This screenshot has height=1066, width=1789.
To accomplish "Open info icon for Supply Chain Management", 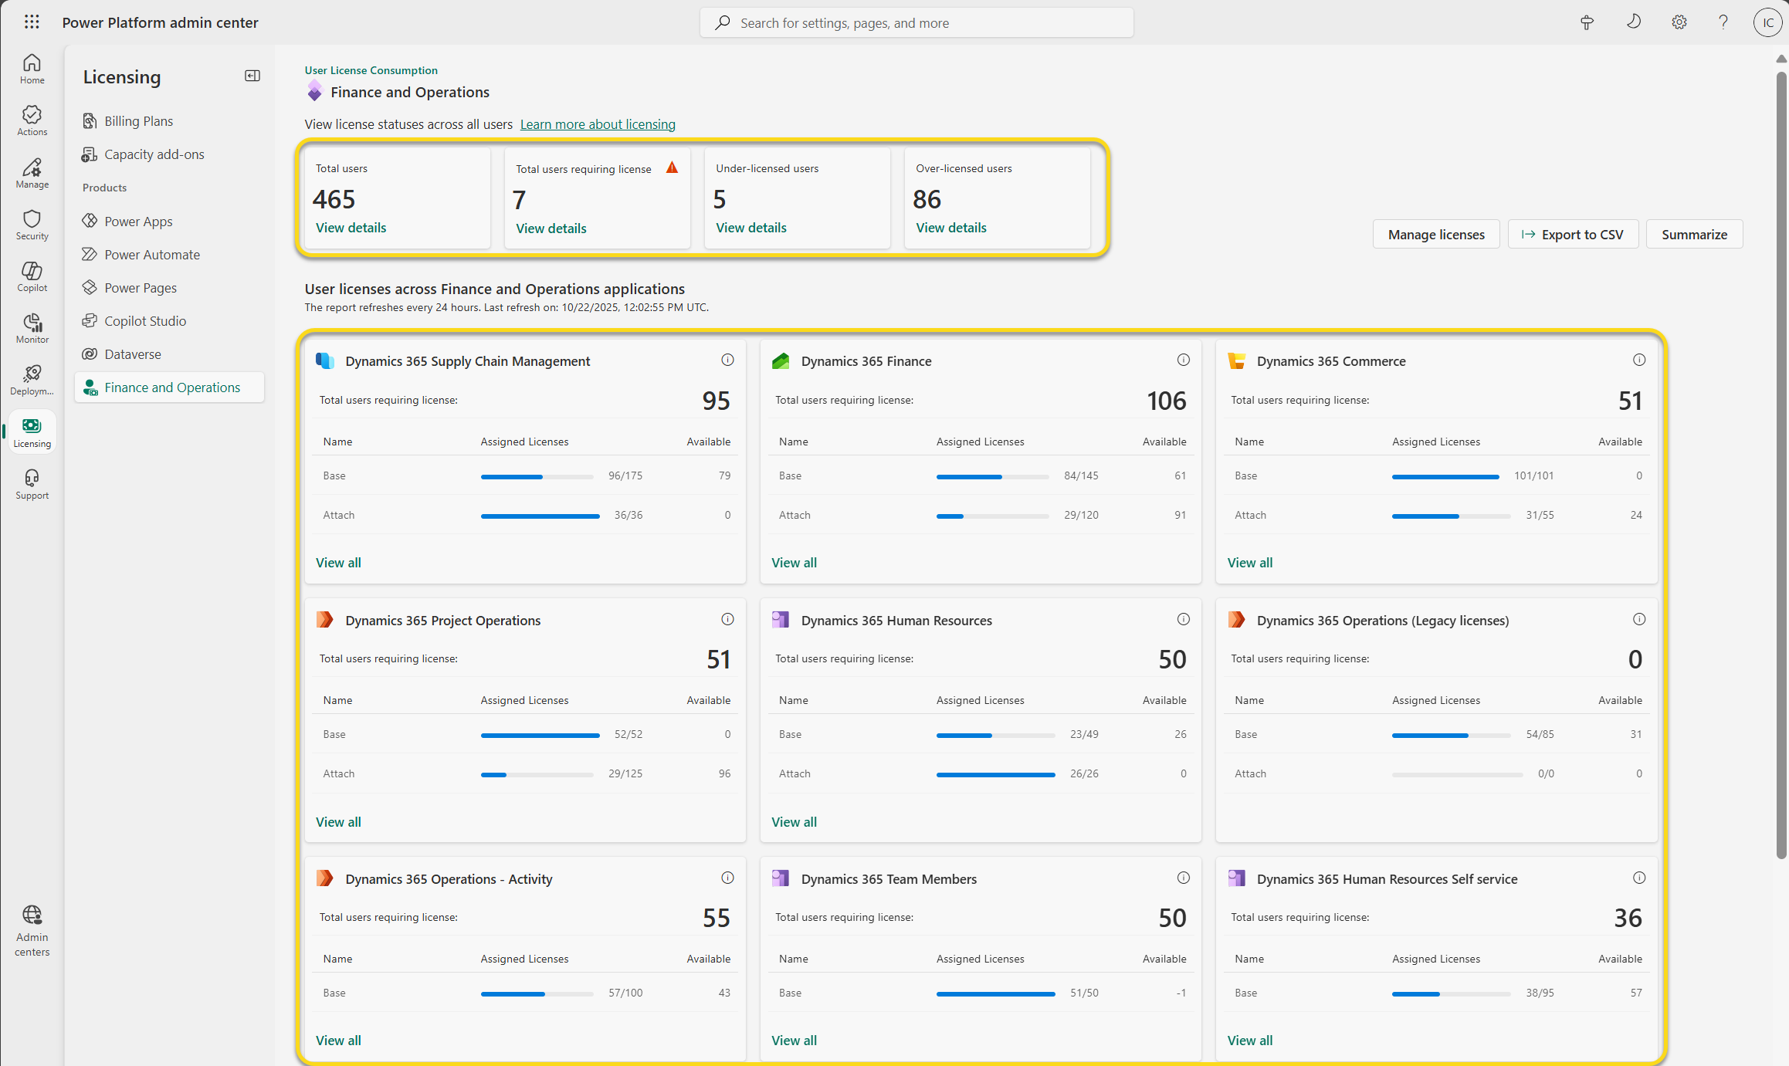I will click(x=727, y=360).
